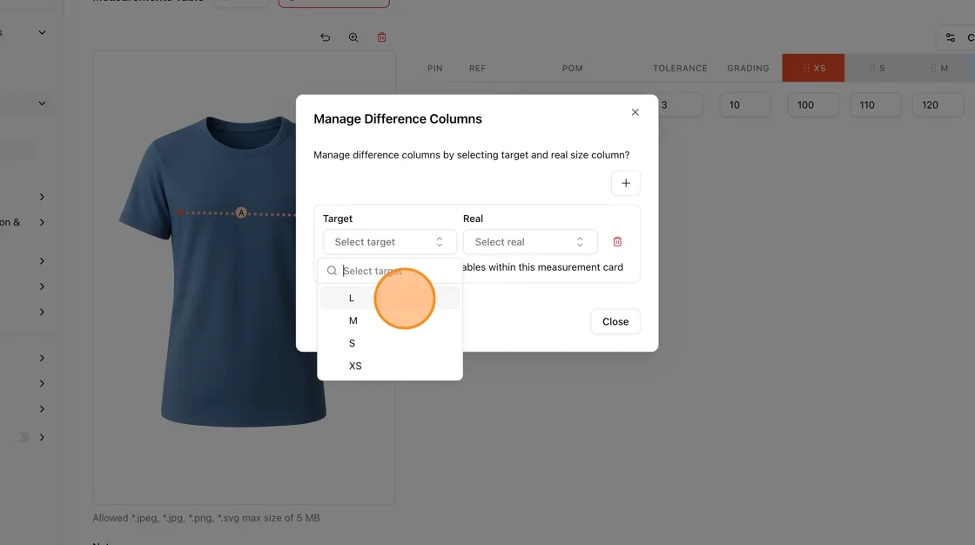The image size is (975, 545).
Task: Click the REF column header
Action: (478, 69)
